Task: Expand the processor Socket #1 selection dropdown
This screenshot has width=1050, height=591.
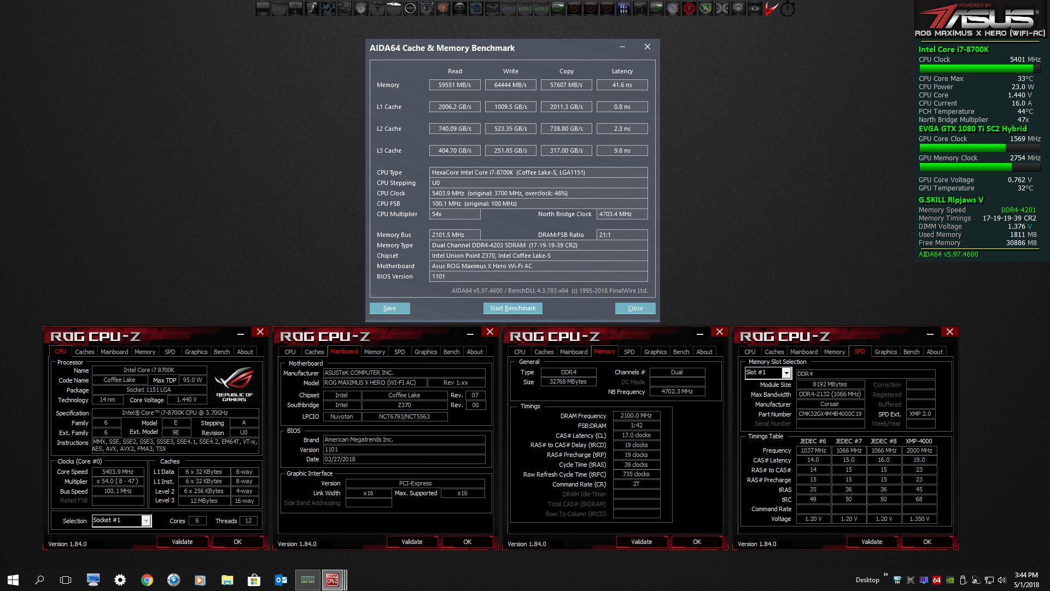Action: (x=146, y=521)
